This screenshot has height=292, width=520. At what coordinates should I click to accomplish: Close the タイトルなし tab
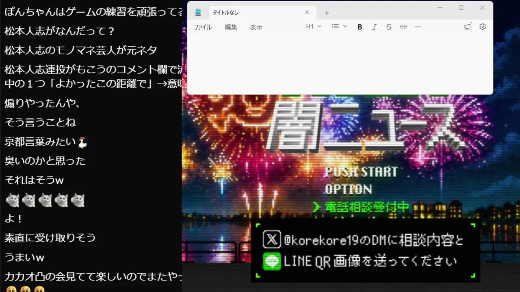307,13
